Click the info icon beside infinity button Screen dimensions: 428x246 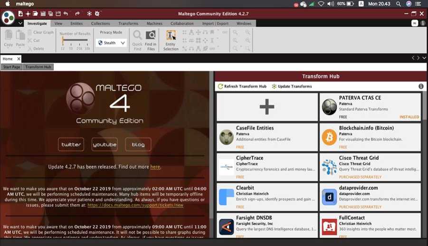pos(423,23)
